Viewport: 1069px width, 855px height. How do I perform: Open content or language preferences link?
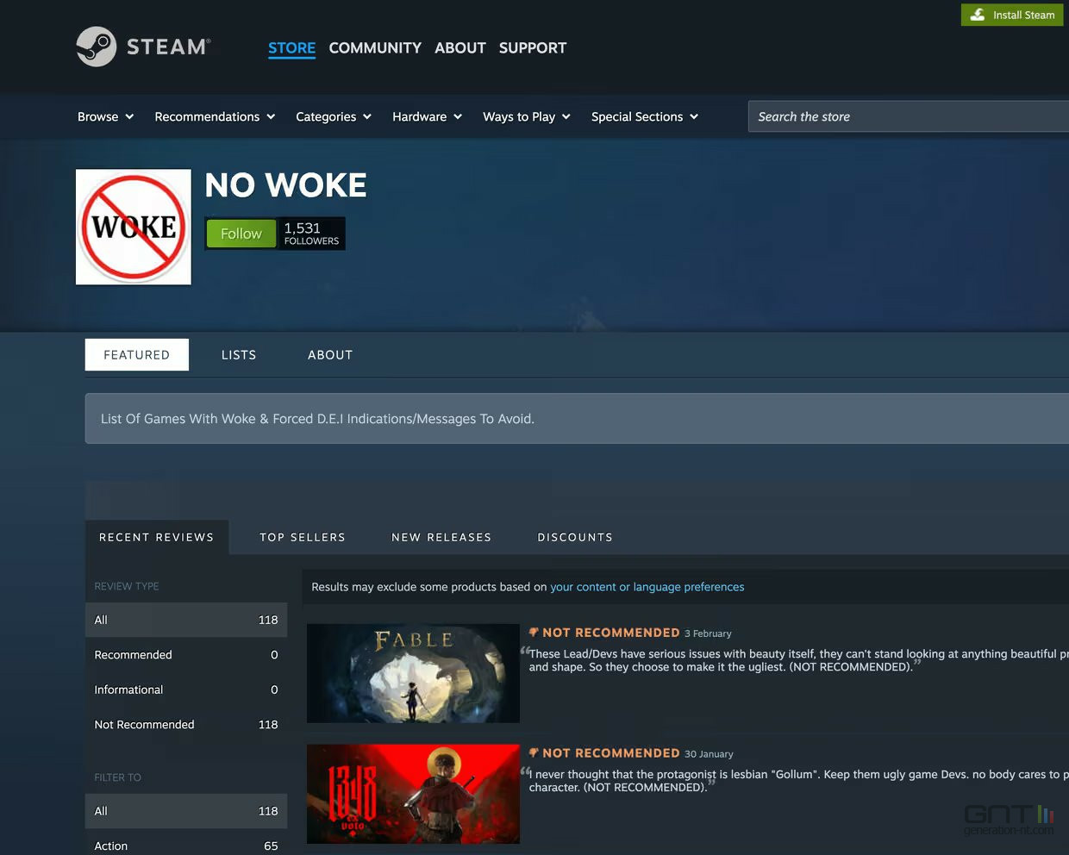point(647,587)
